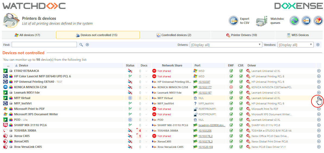Click plus icon for ET0021B7BAA4CA row
This screenshot has width=324, height=153.
tap(319, 71)
